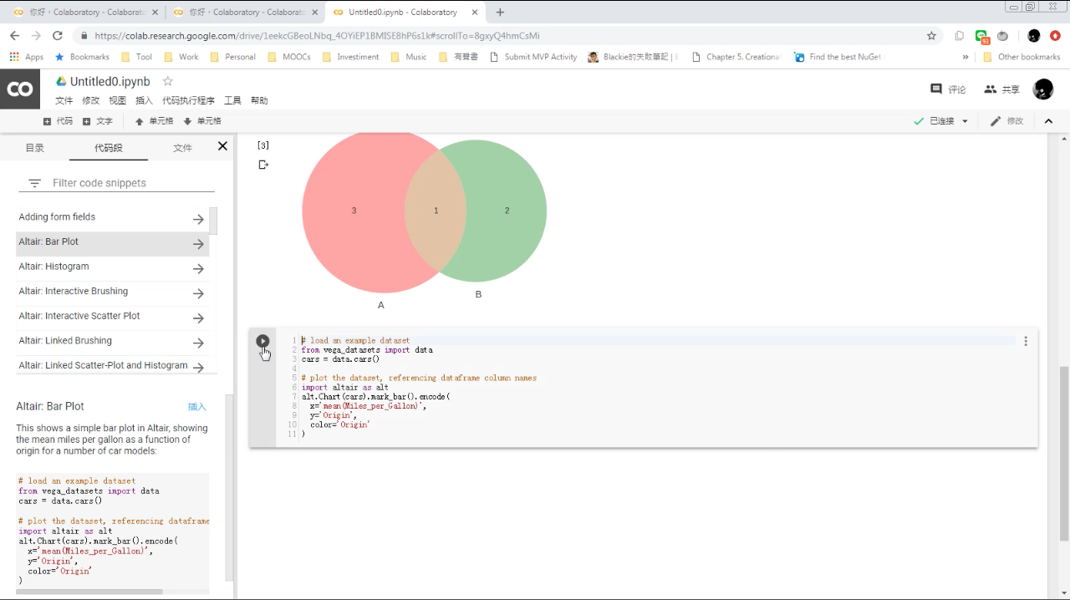Click the 共享 share button
The width and height of the screenshot is (1070, 600).
tap(1001, 89)
